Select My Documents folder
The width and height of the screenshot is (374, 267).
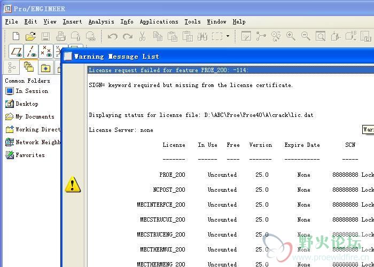click(30, 116)
